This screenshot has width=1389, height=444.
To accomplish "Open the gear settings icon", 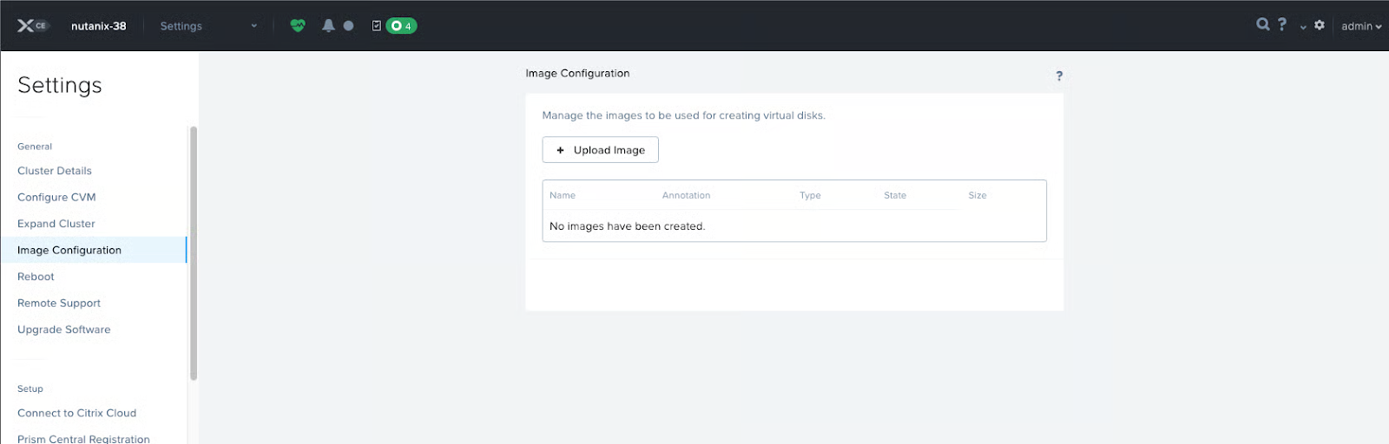I will point(1320,25).
